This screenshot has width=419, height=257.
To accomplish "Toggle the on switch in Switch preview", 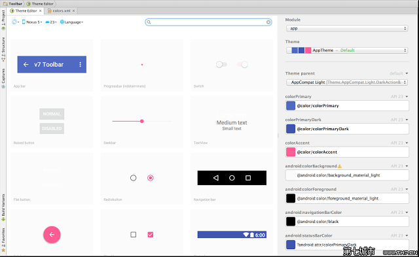I will [242, 64].
